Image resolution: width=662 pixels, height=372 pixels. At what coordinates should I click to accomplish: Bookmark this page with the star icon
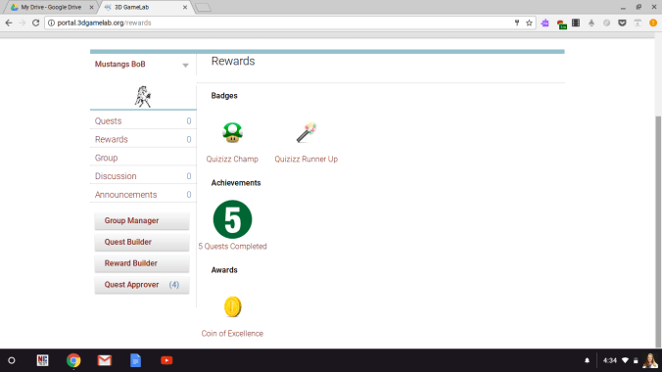(529, 23)
